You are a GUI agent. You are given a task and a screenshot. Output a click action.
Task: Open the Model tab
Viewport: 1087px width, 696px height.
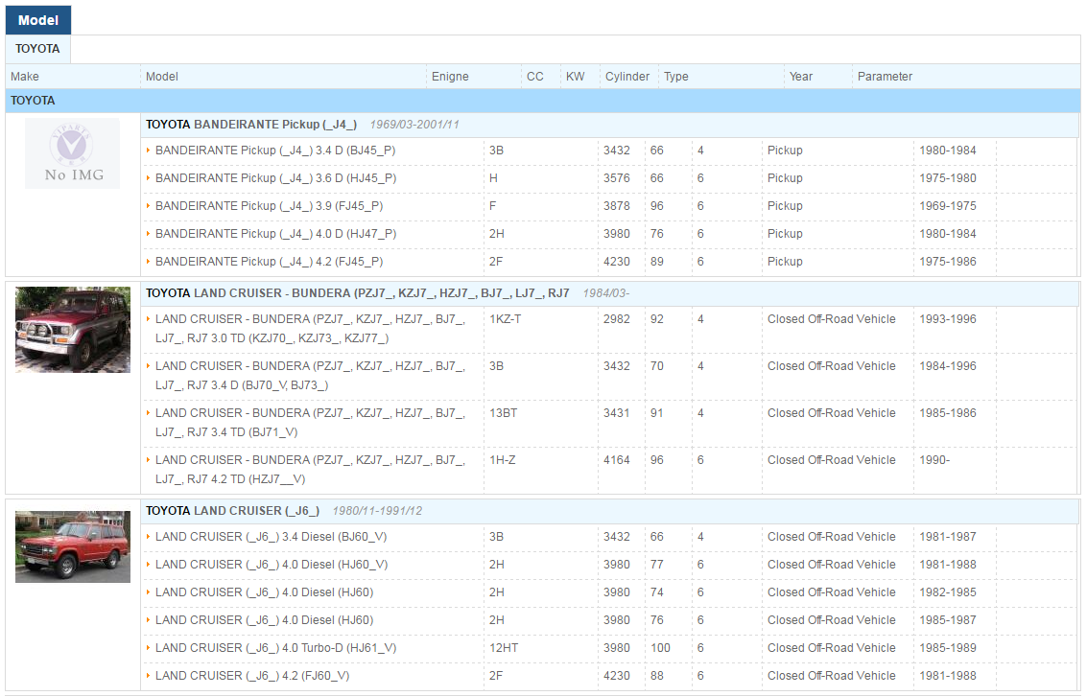[x=38, y=20]
